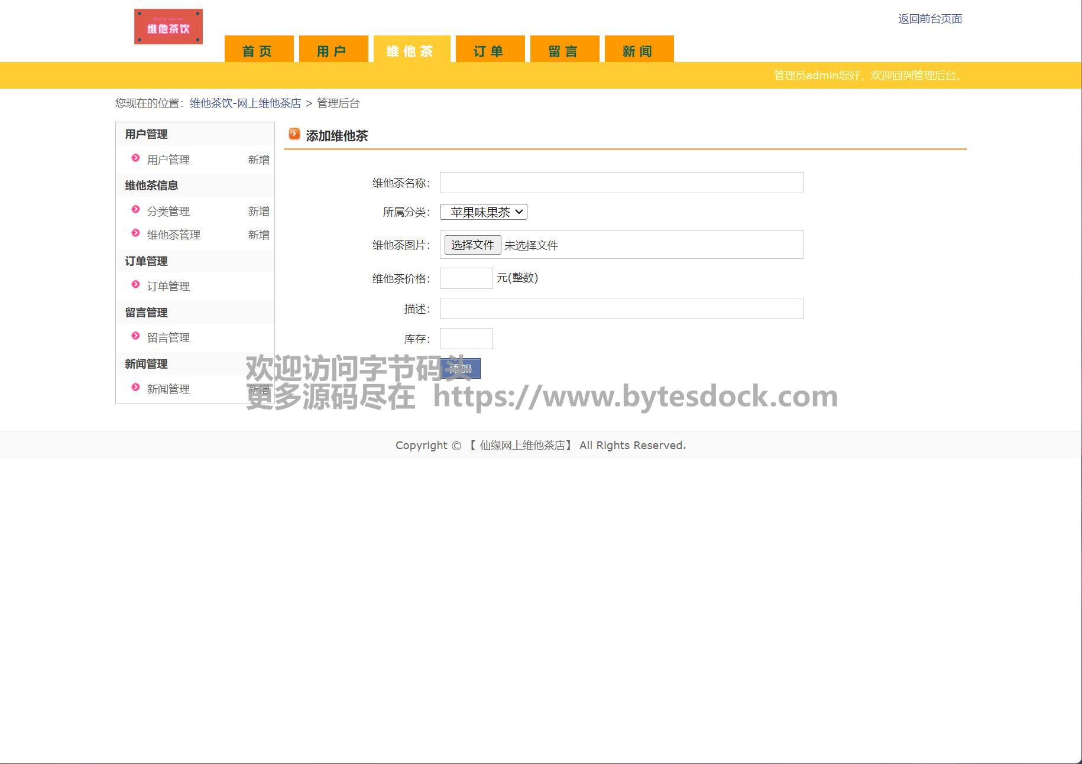Click the bullet icon beside 订单管理

tap(135, 285)
